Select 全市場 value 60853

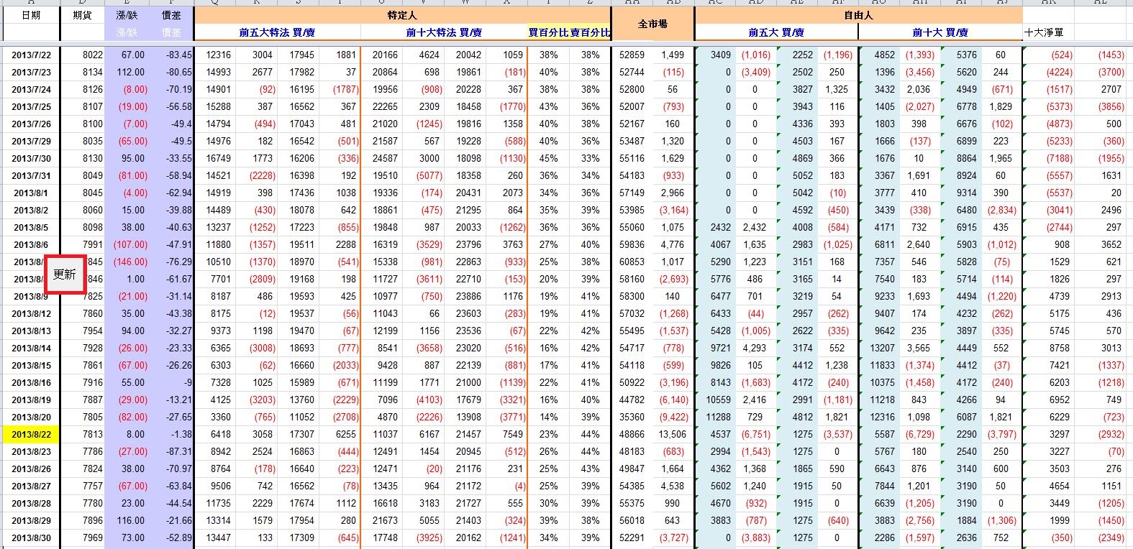click(x=632, y=262)
